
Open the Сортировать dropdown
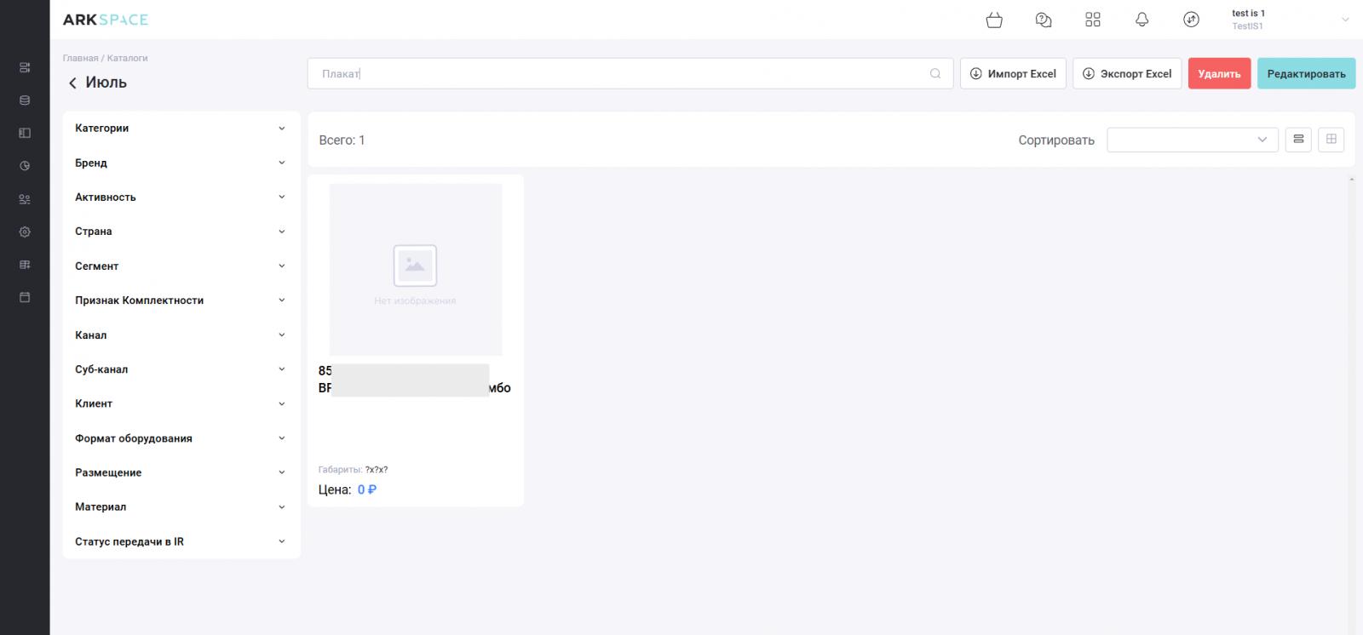1192,140
